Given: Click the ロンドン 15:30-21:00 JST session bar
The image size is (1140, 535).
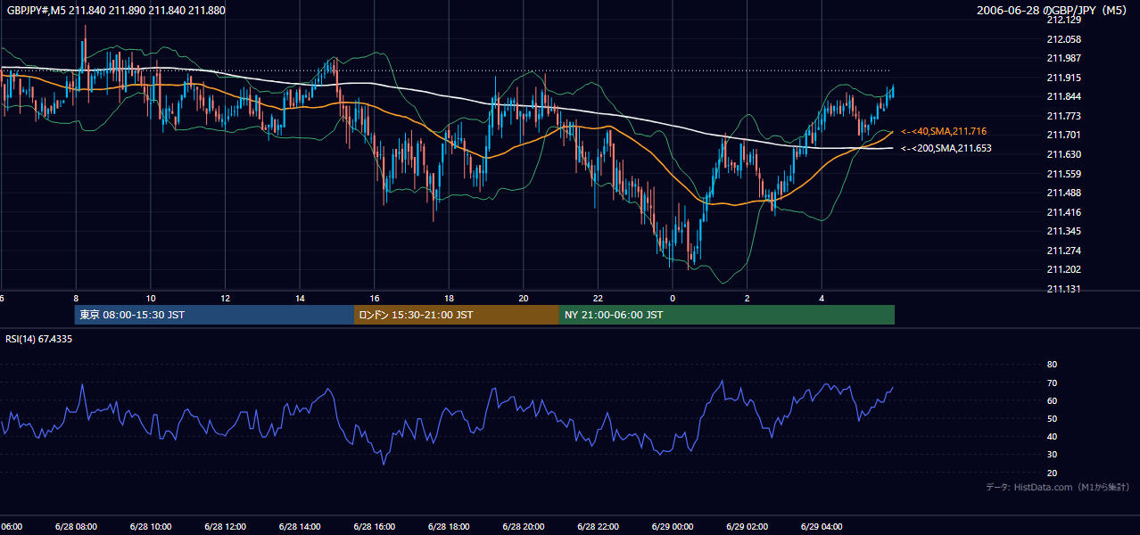Looking at the screenshot, I should (457, 315).
